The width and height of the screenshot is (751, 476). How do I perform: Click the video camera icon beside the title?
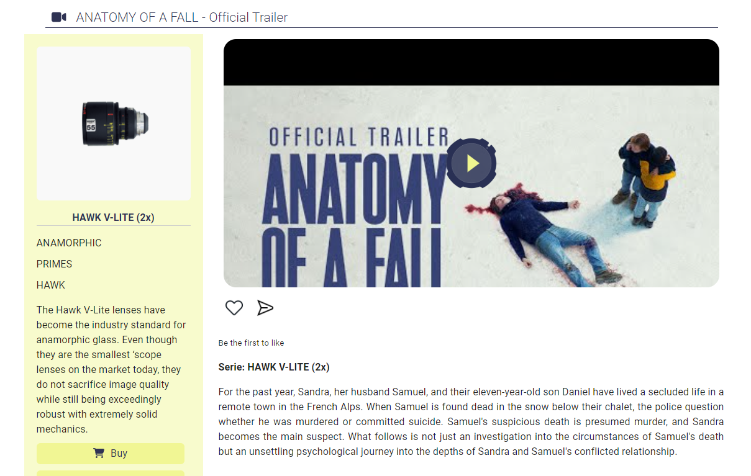pos(59,17)
